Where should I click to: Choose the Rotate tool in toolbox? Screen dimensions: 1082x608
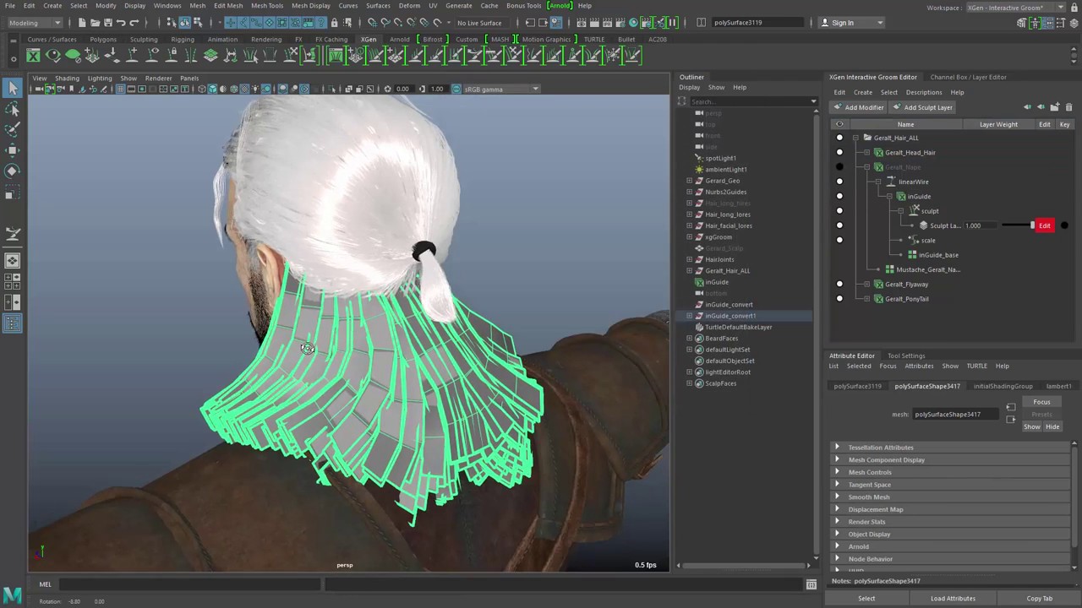pyautogui.click(x=13, y=171)
